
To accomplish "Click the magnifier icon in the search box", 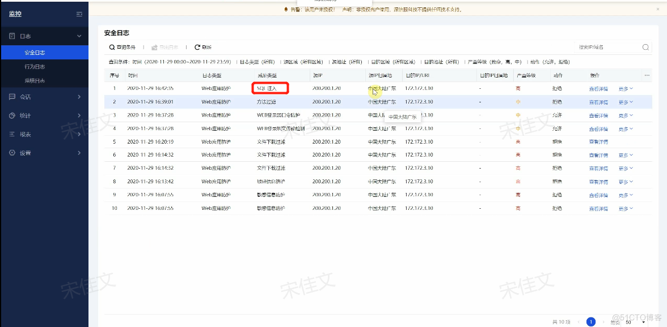I will (645, 47).
